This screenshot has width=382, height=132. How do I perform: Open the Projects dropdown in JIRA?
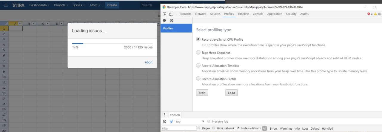[x=61, y=5]
